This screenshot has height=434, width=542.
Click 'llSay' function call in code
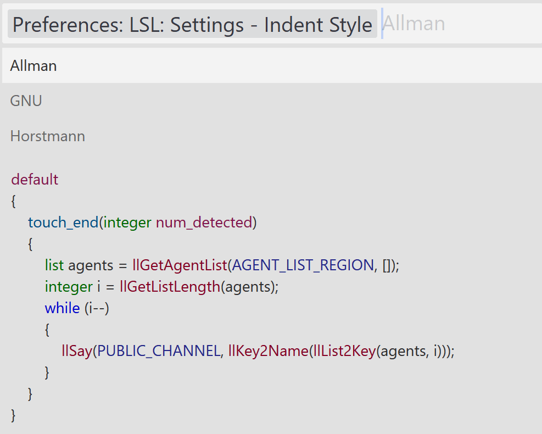(x=77, y=351)
